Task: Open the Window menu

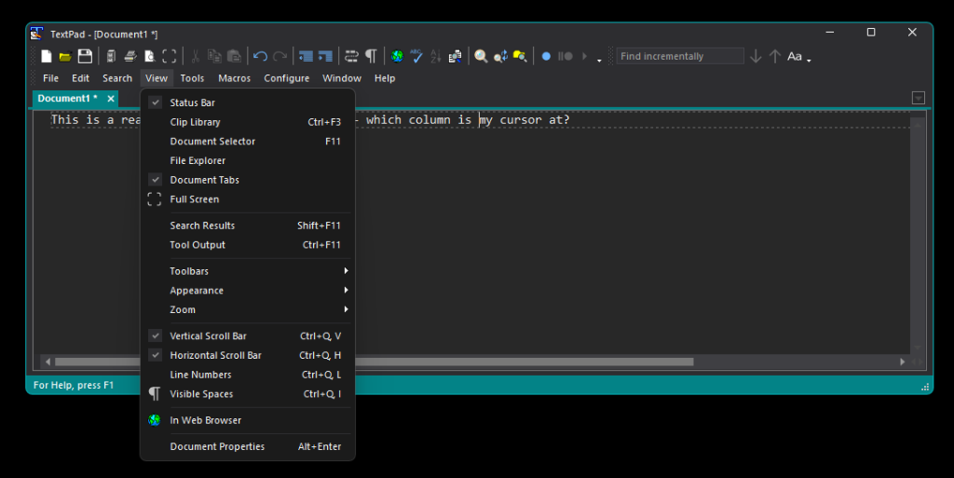Action: tap(342, 78)
